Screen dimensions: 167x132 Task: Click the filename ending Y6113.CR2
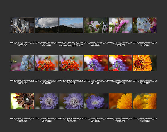120,82
